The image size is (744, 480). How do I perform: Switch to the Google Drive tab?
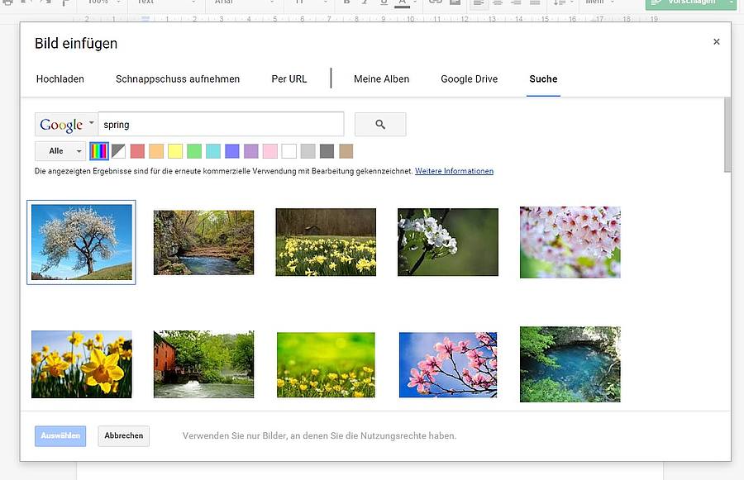(x=470, y=78)
